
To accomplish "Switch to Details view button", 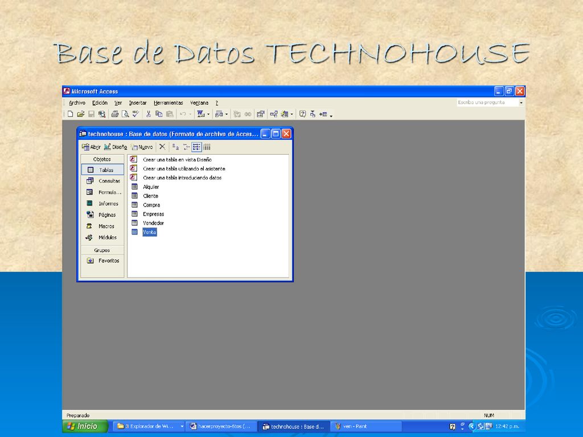I will pyautogui.click(x=207, y=147).
